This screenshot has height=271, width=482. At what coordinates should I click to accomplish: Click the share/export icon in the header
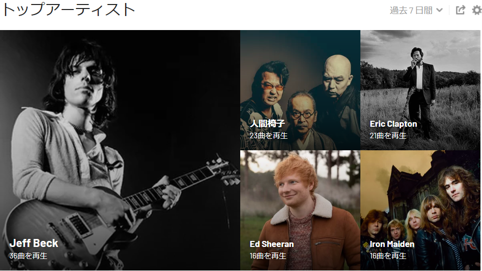pos(460,10)
